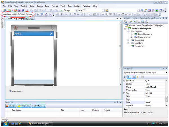Click the Text property value Form1
Viewport: 169px width, 127px height.
[148, 102]
